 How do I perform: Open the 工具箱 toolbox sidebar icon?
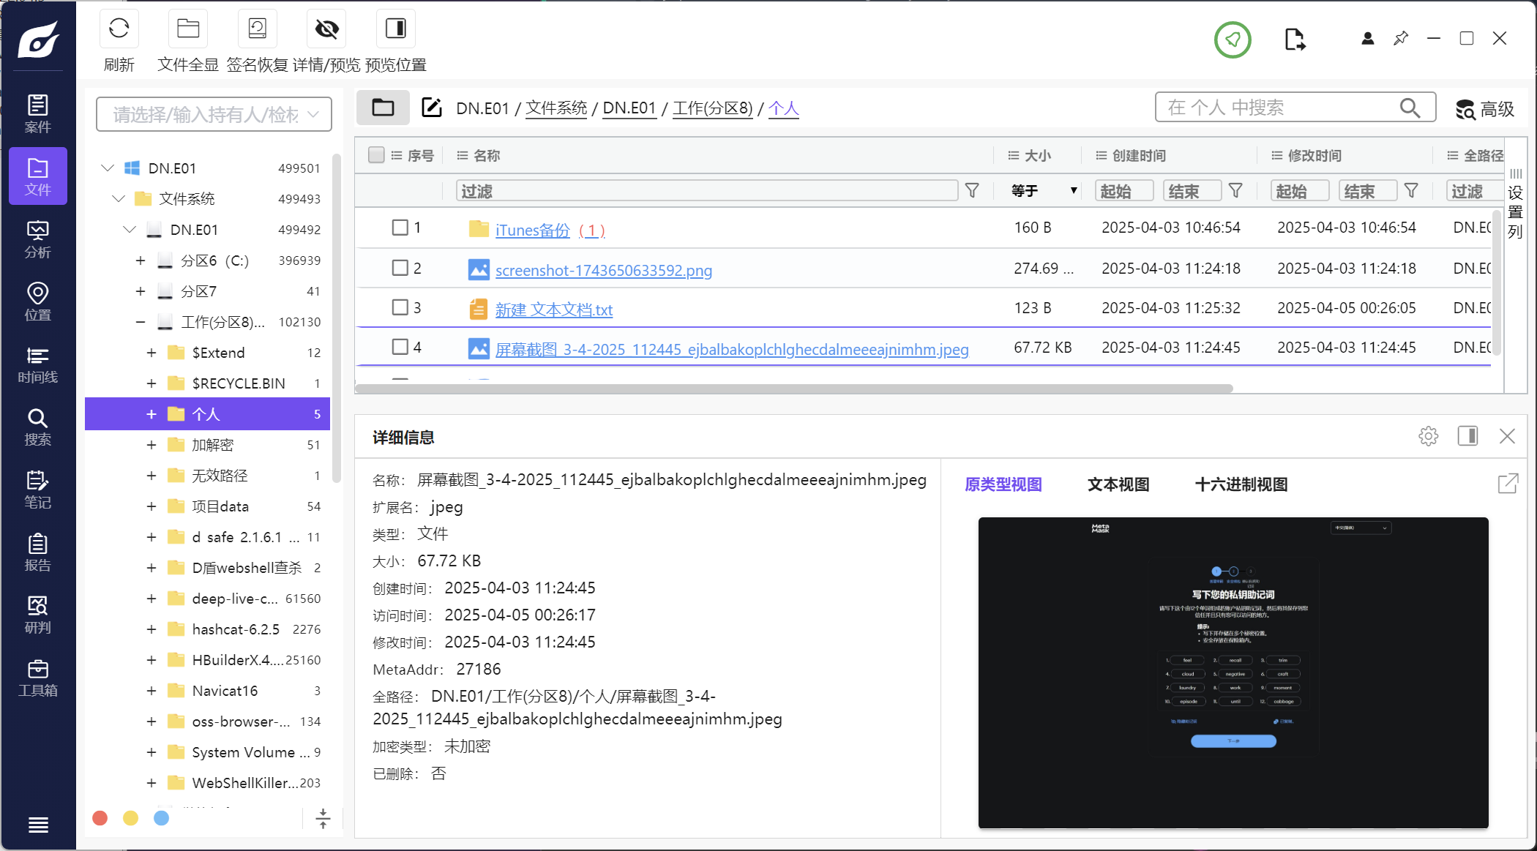[37, 678]
